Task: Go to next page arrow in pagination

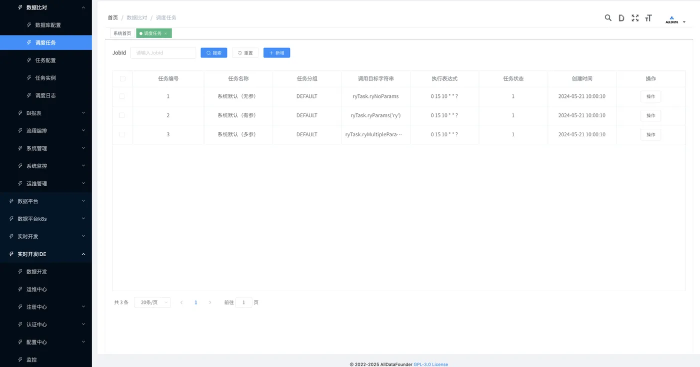Action: [x=210, y=303]
